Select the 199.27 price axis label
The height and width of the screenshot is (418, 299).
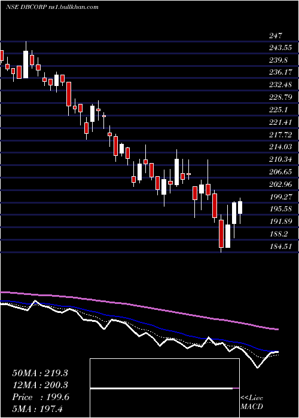pos(280,197)
